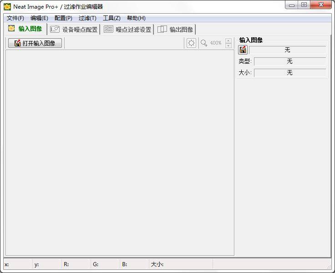Click the brightness sun icon in the toolbar
The image size is (335, 273).
pos(192,43)
